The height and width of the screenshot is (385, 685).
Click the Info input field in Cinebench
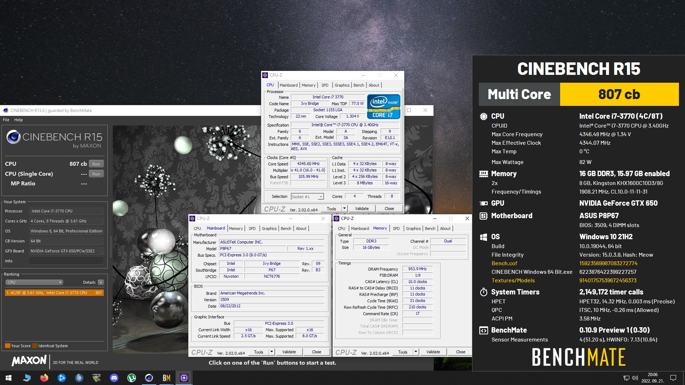click(66, 261)
